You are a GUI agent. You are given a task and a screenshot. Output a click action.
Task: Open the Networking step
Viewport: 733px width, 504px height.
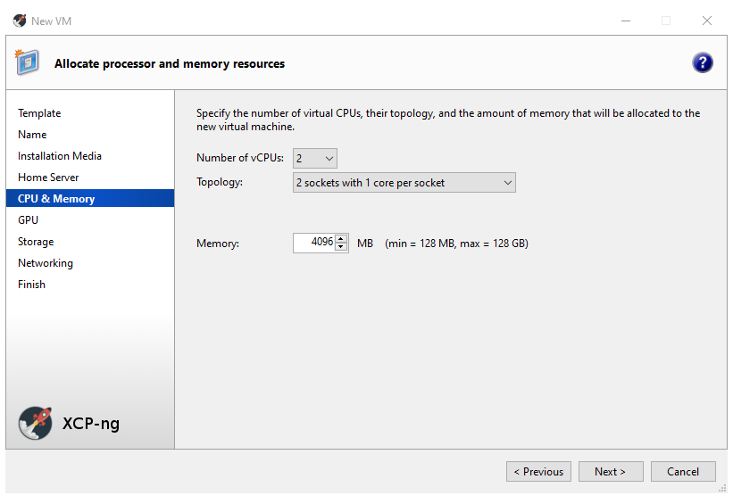[x=46, y=263]
